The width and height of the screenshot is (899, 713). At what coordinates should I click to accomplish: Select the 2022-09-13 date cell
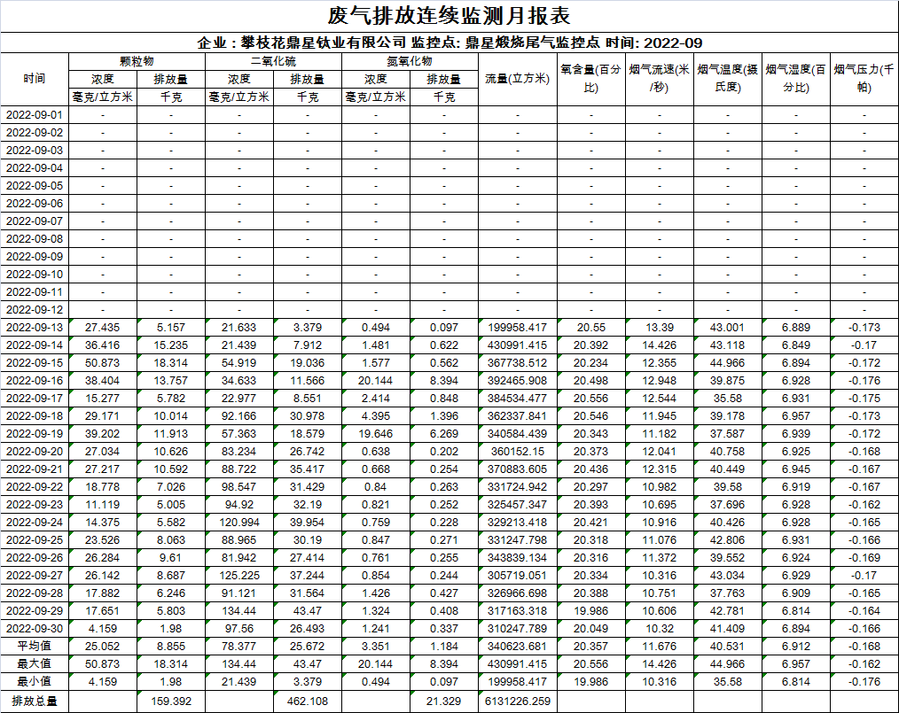pos(35,328)
